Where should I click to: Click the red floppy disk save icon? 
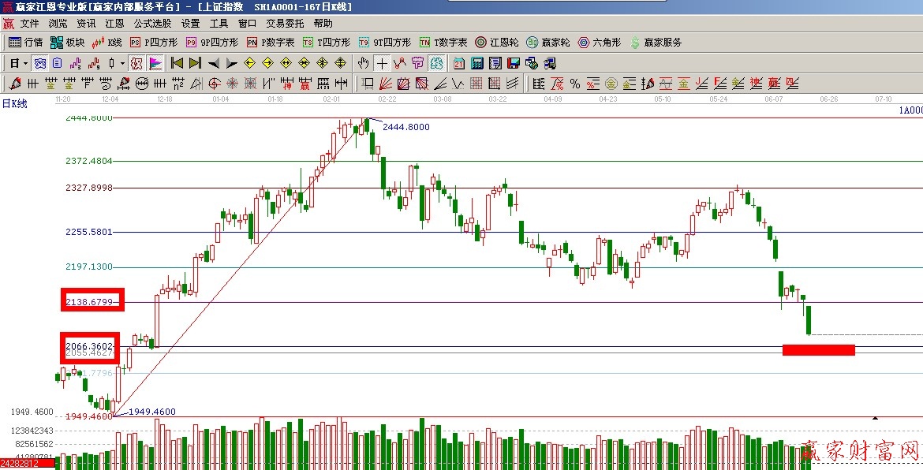pos(514,63)
